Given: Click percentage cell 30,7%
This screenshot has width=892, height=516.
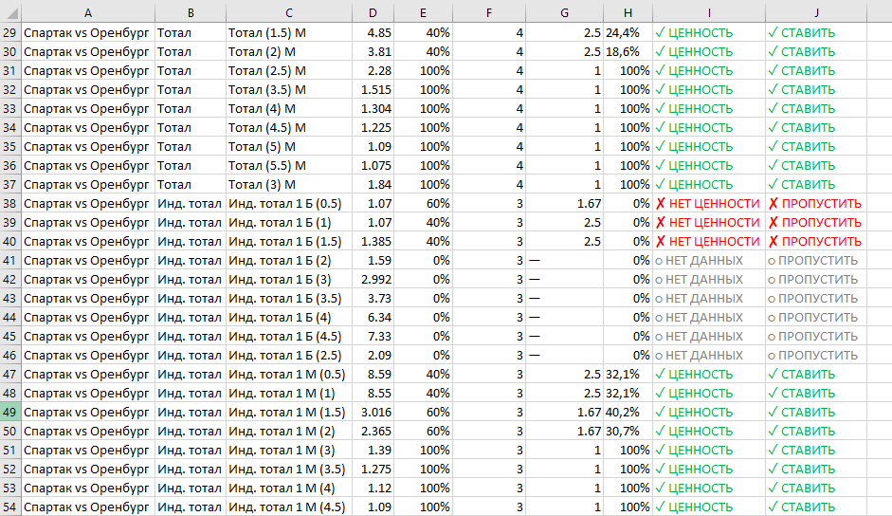Looking at the screenshot, I should [623, 432].
